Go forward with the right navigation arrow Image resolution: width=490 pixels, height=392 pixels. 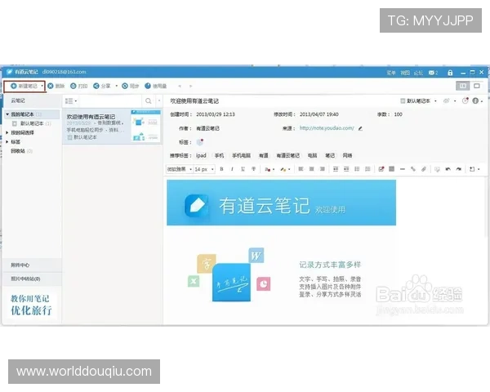(x=190, y=86)
